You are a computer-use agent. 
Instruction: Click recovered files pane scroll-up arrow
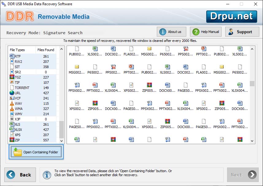pos(252,49)
